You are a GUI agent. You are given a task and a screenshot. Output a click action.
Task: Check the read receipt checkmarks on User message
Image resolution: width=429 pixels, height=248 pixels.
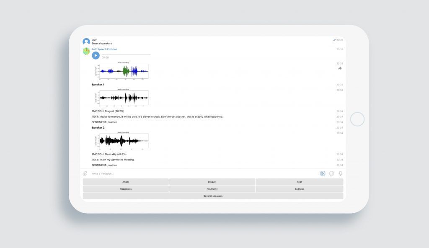(334, 40)
